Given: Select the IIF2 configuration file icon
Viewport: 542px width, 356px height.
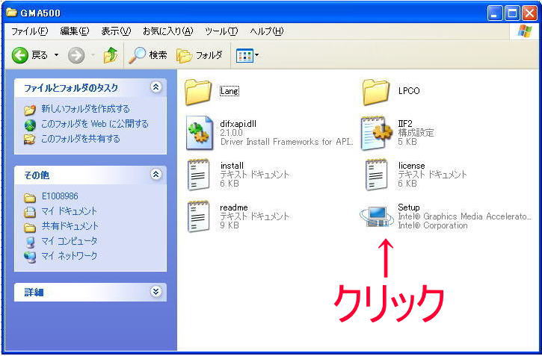Looking at the screenshot, I should point(377,133).
